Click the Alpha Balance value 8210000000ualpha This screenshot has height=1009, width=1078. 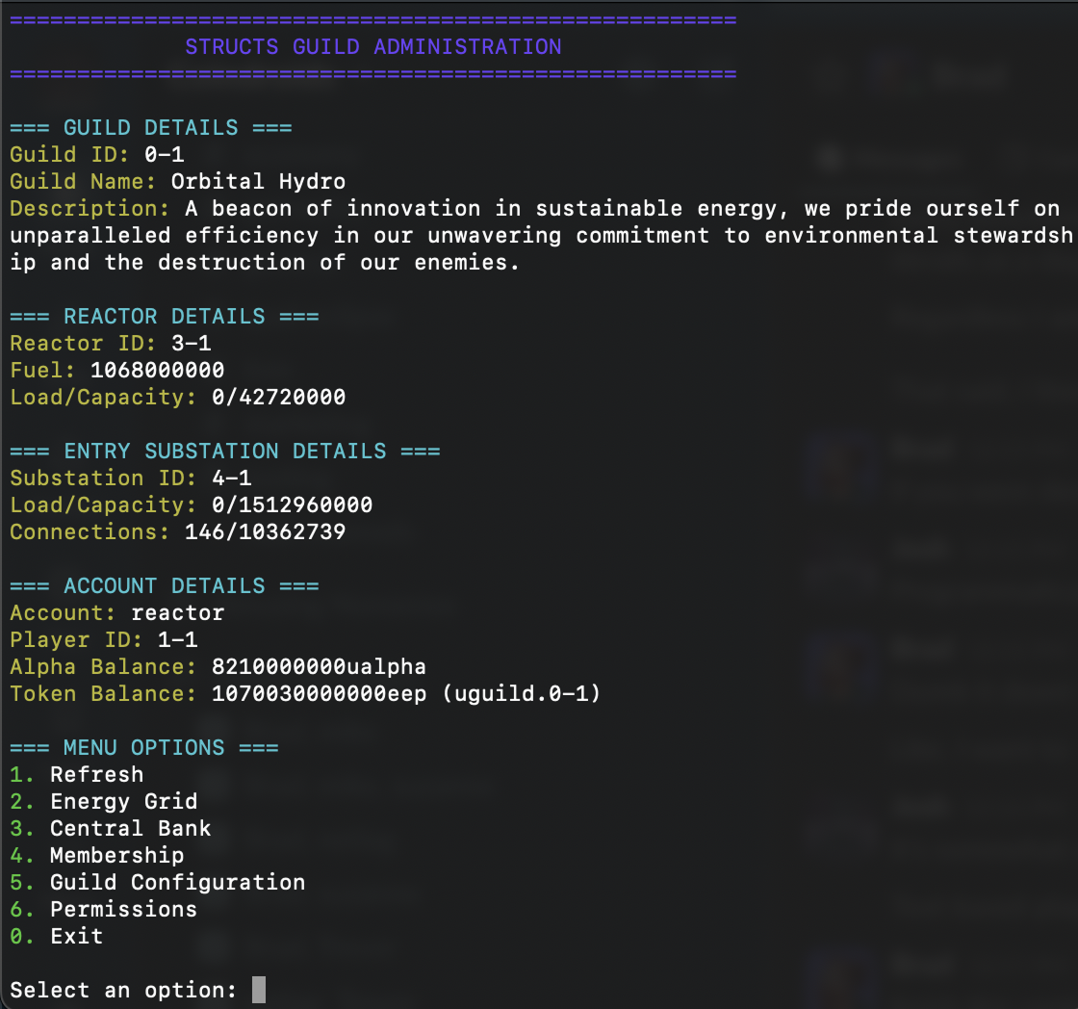pyautogui.click(x=319, y=666)
